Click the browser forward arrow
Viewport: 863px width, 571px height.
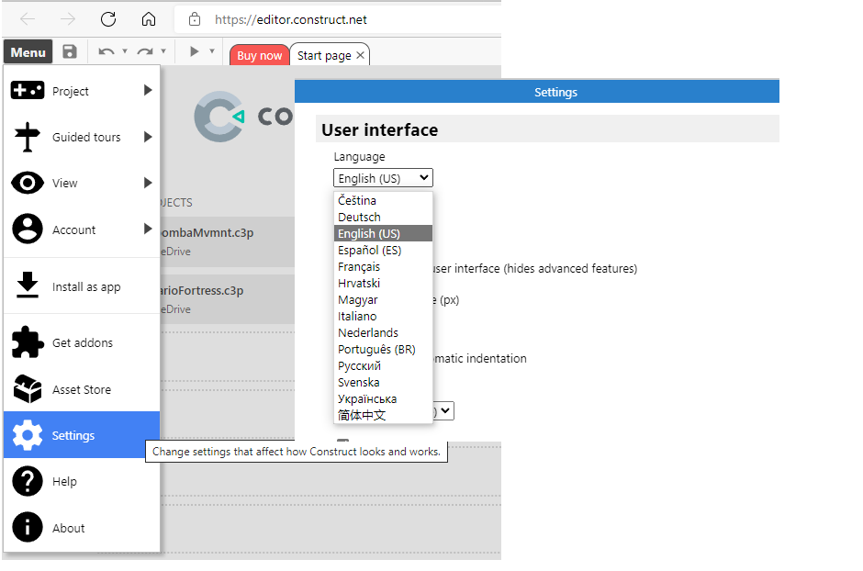[68, 19]
